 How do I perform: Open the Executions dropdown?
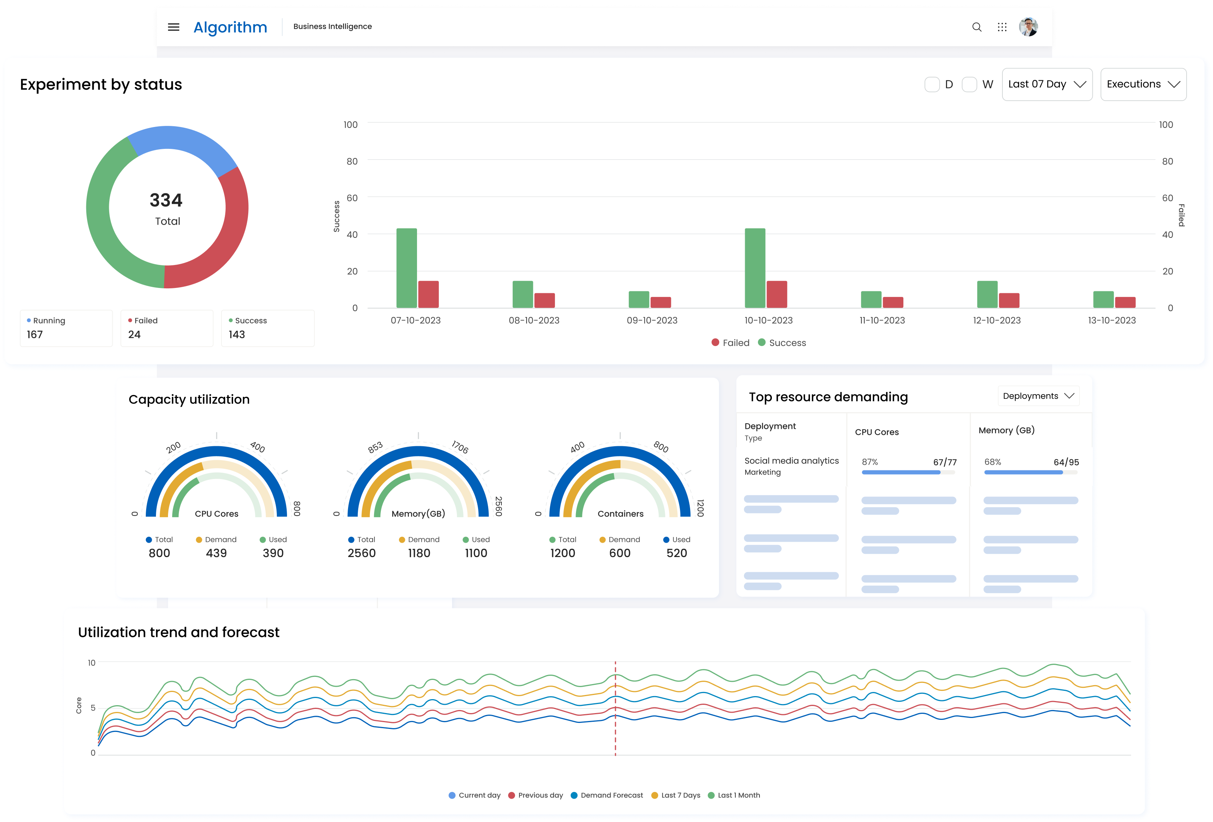pyautogui.click(x=1143, y=84)
